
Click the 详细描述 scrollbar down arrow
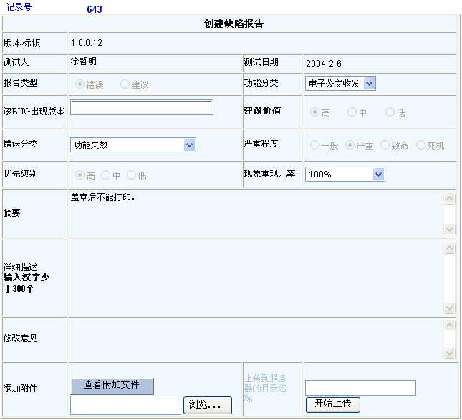pyautogui.click(x=449, y=308)
